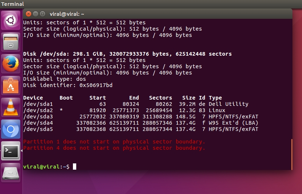The width and height of the screenshot is (302, 194).
Task: Click the Terminal label in top panel
Action: pos(12,4)
